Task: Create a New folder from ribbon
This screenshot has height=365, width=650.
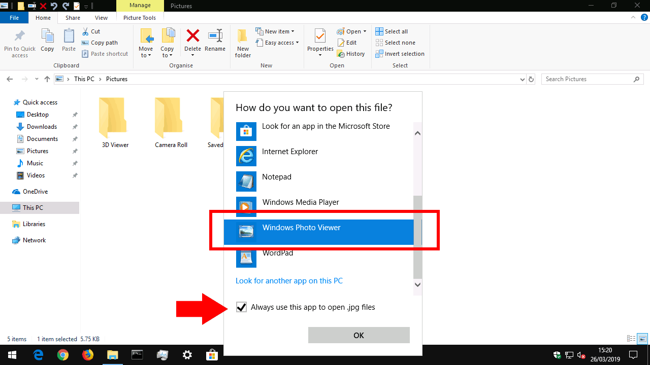Action: pos(243,43)
